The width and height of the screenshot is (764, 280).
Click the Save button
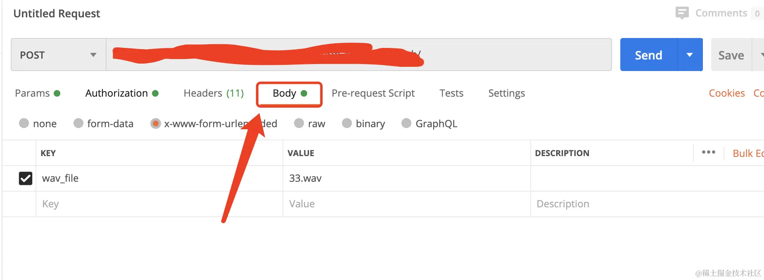click(731, 55)
